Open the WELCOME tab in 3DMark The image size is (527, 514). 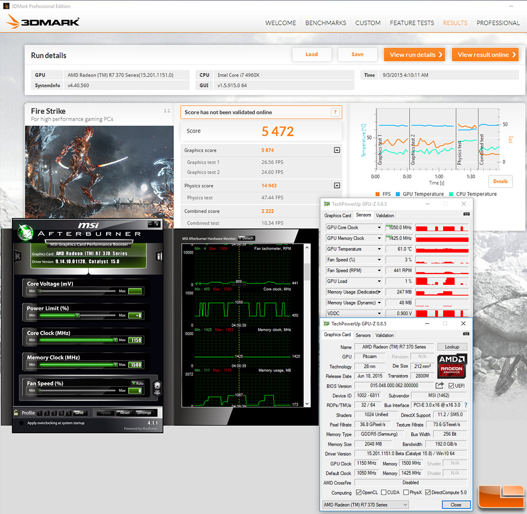pyautogui.click(x=280, y=23)
